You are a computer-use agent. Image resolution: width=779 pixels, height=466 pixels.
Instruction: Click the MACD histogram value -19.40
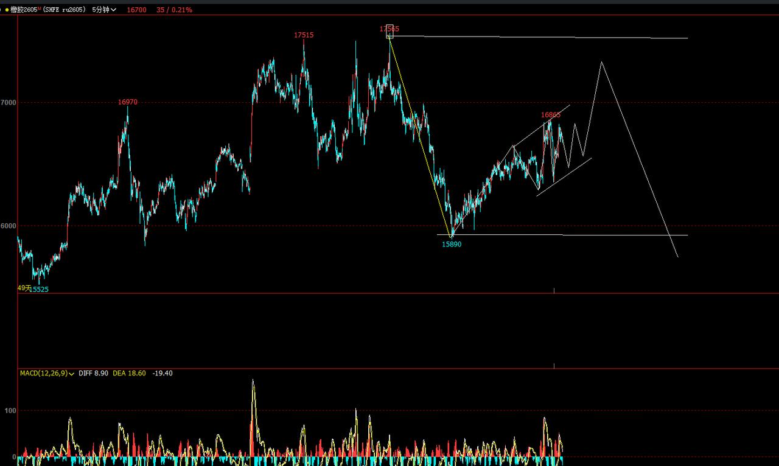pyautogui.click(x=162, y=373)
